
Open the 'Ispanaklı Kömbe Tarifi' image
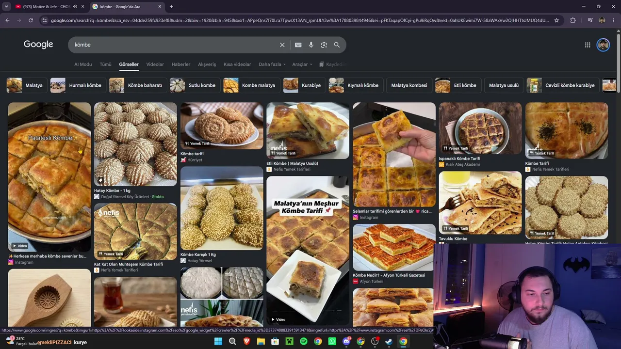480,128
